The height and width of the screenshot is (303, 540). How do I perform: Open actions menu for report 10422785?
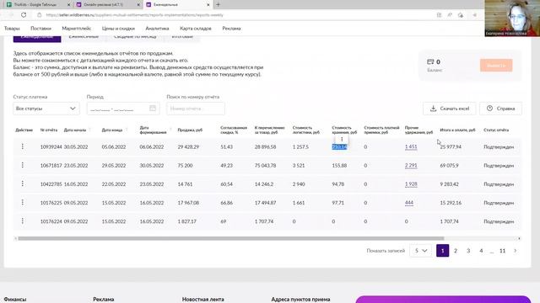tap(23, 183)
